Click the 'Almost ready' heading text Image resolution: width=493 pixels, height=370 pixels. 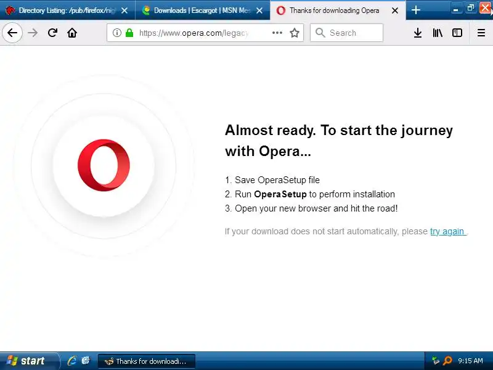(x=339, y=141)
